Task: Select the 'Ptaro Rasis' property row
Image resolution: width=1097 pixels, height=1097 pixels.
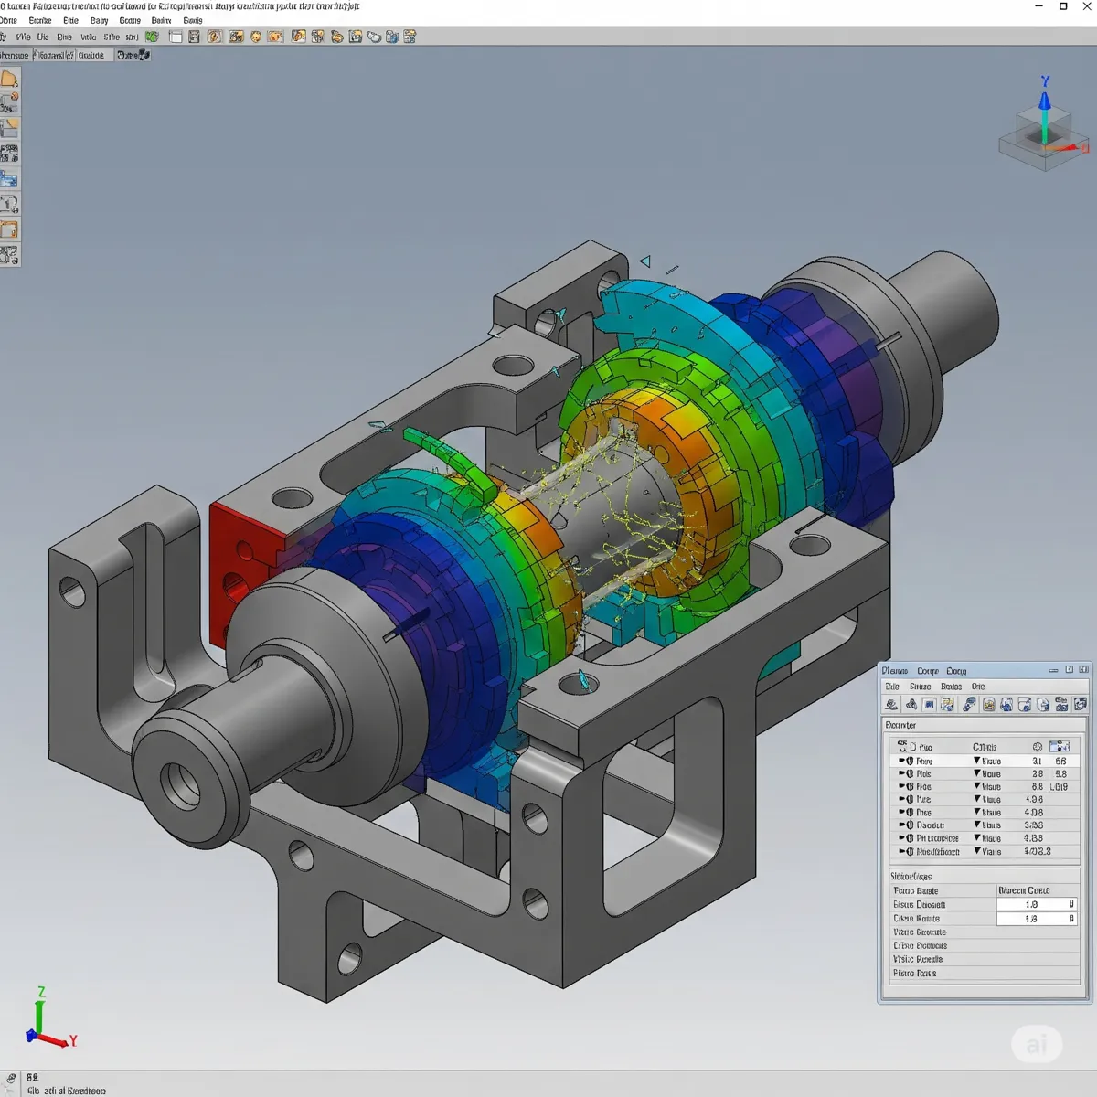Action: pyautogui.click(x=985, y=974)
